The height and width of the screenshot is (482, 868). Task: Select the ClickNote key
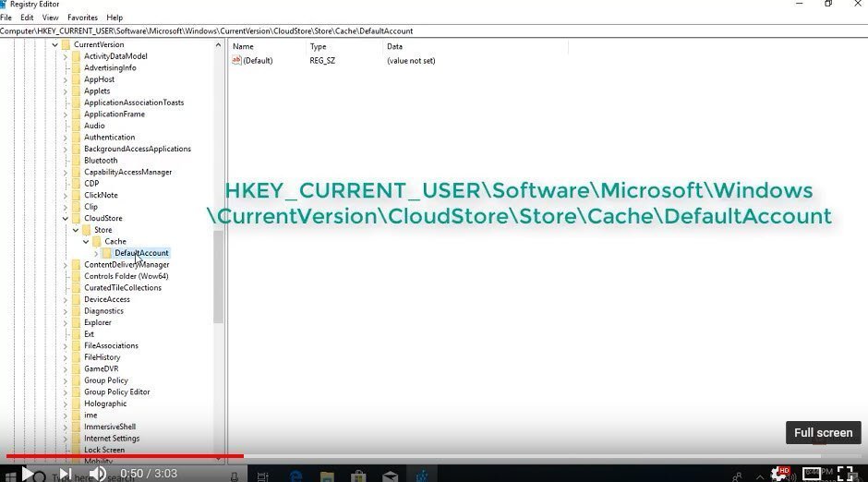(x=101, y=196)
